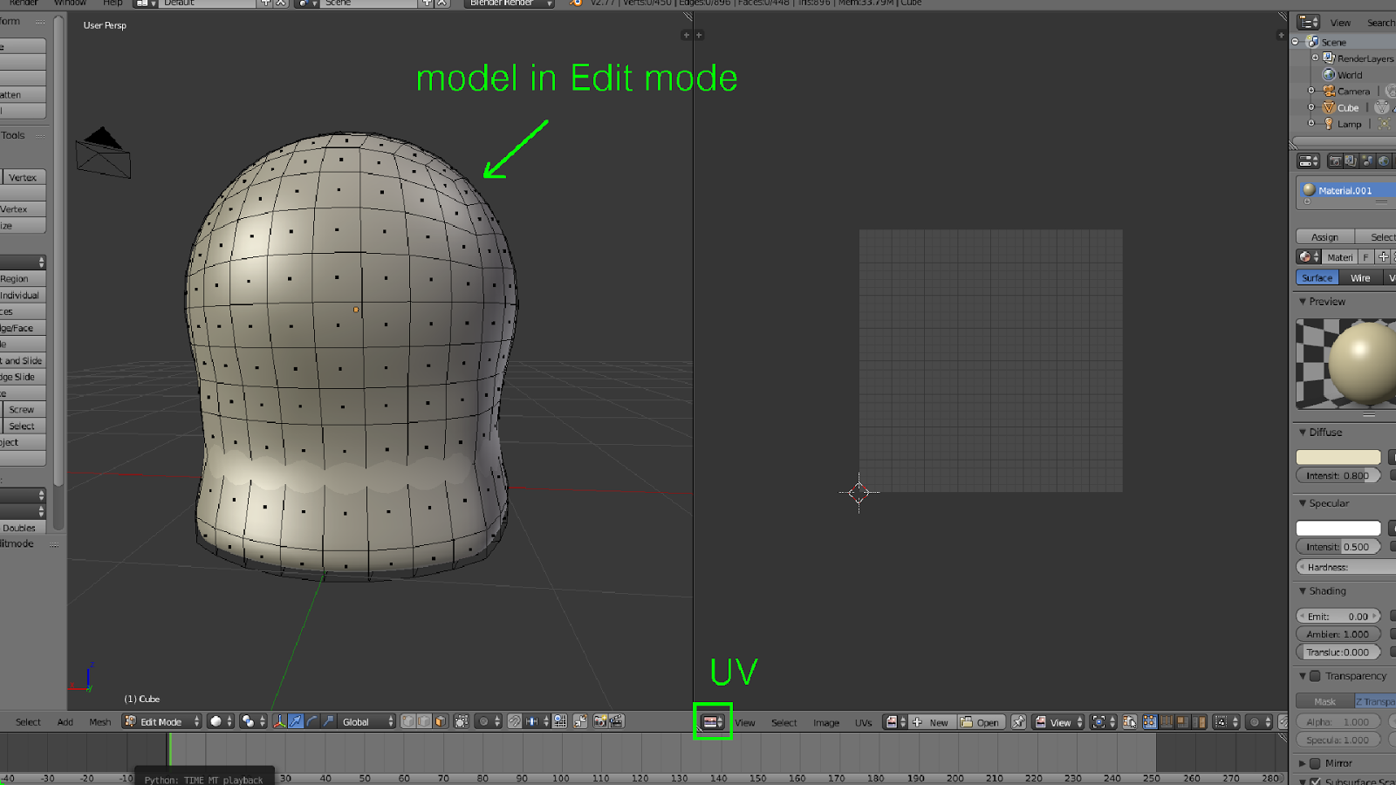Open the UVs menu
This screenshot has height=785, width=1396.
point(864,722)
